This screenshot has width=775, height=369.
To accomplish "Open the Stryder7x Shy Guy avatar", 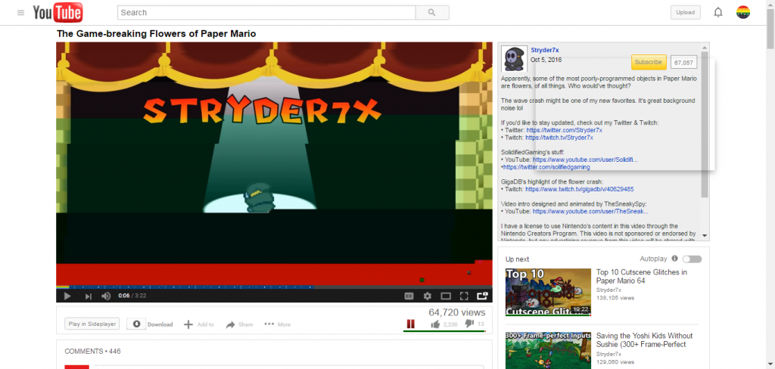I will 514,58.
